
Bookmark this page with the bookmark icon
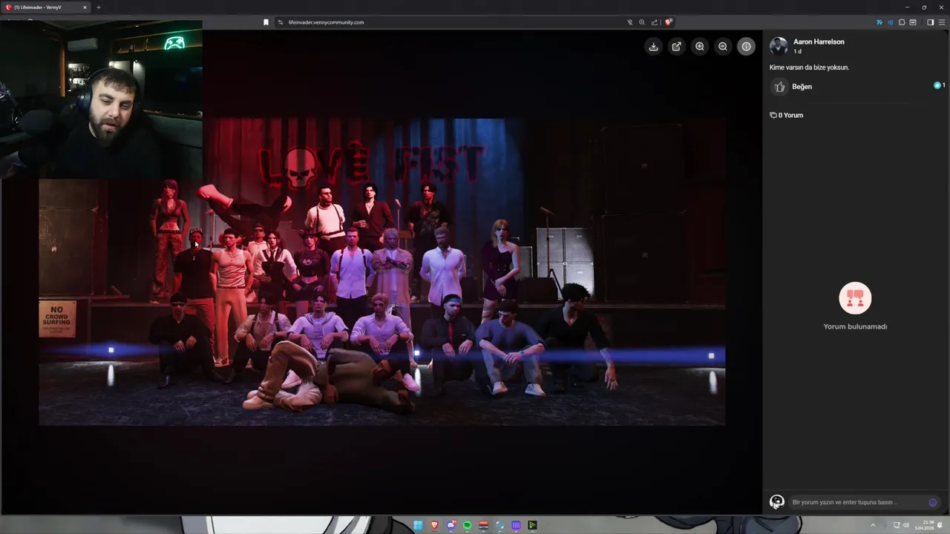coord(266,22)
